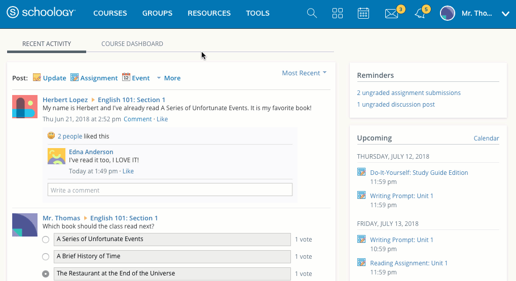Click the Calendar link in Upcoming
516x281 pixels.
coord(486,138)
